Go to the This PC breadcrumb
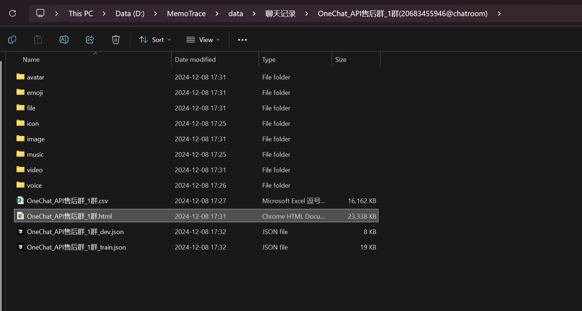The width and height of the screenshot is (582, 311). point(81,14)
